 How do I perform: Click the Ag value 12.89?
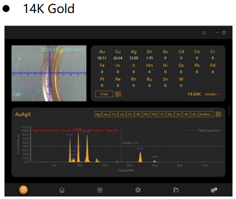coord(134,58)
